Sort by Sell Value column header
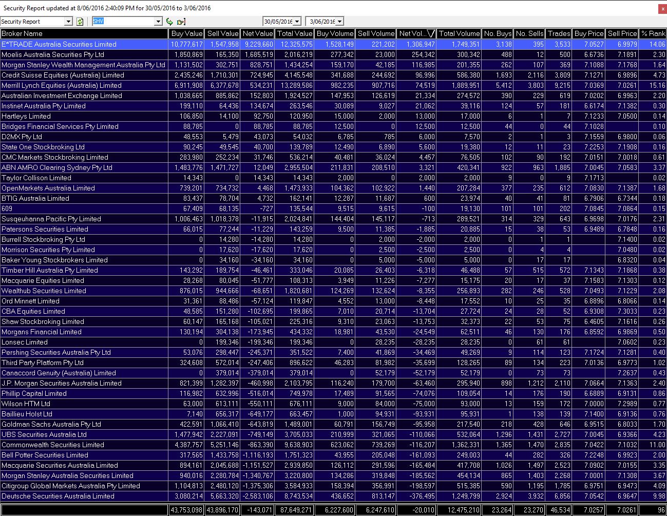The width and height of the screenshot is (667, 516). [x=222, y=33]
